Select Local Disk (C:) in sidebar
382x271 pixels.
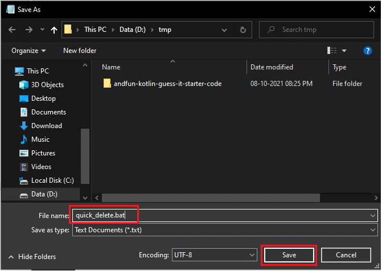click(x=52, y=180)
